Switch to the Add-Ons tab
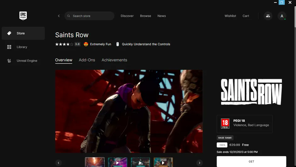The height and width of the screenshot is (167, 296). tap(87, 60)
